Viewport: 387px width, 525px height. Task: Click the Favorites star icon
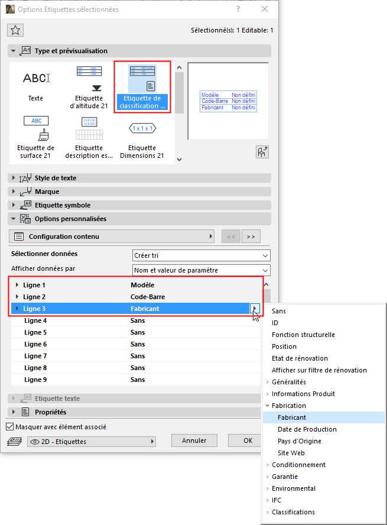pyautogui.click(x=15, y=30)
